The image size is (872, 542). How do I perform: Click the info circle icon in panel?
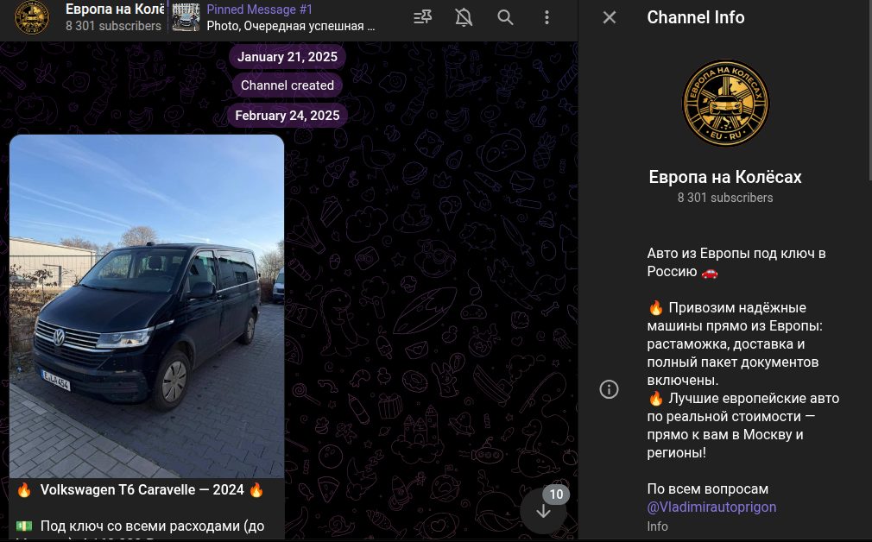click(x=609, y=389)
